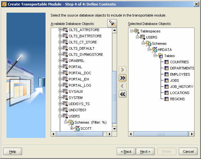The image size is (201, 159).
Task: Close the Create Transportable Module dialog
Action: [196, 4]
